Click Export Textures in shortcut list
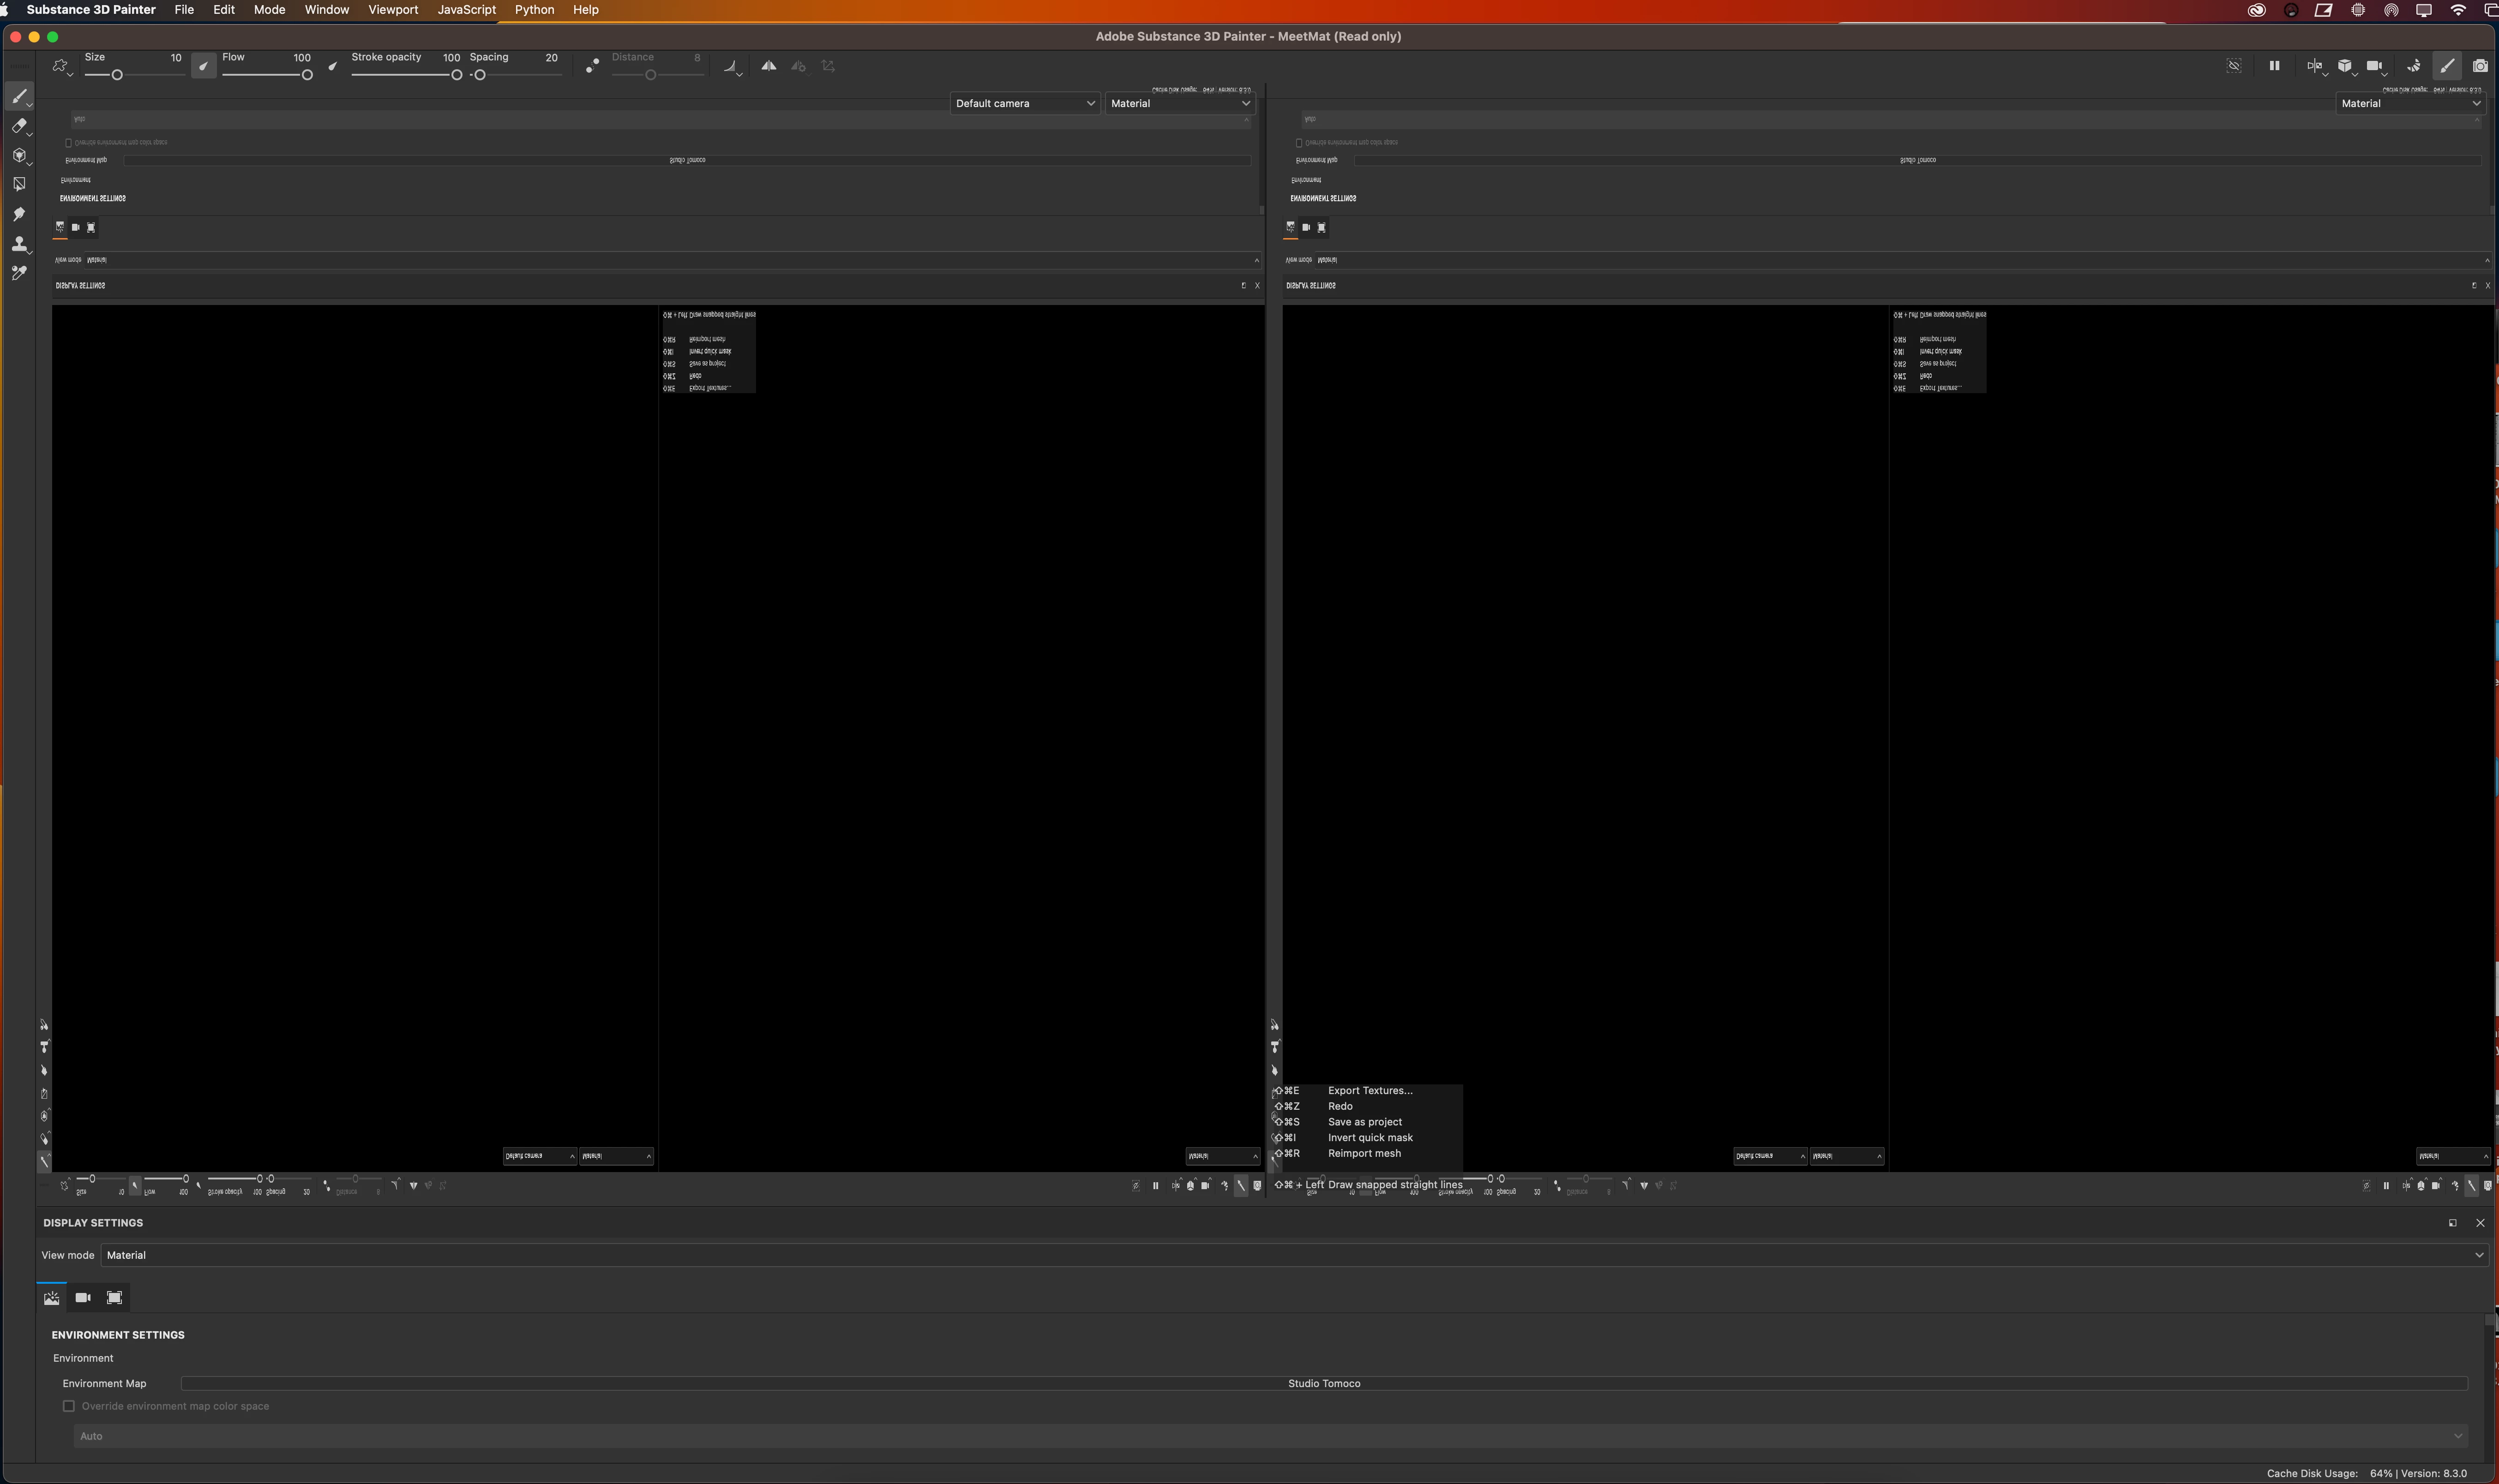This screenshot has height=1484, width=2499. point(1369,1091)
